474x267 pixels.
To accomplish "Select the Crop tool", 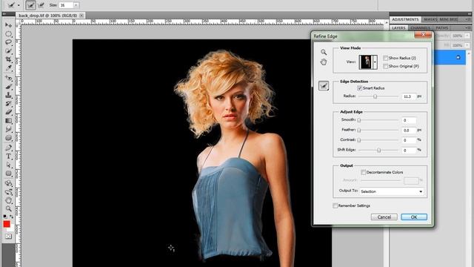I will (8, 59).
